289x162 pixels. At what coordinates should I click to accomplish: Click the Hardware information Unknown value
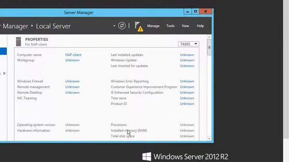click(x=72, y=130)
